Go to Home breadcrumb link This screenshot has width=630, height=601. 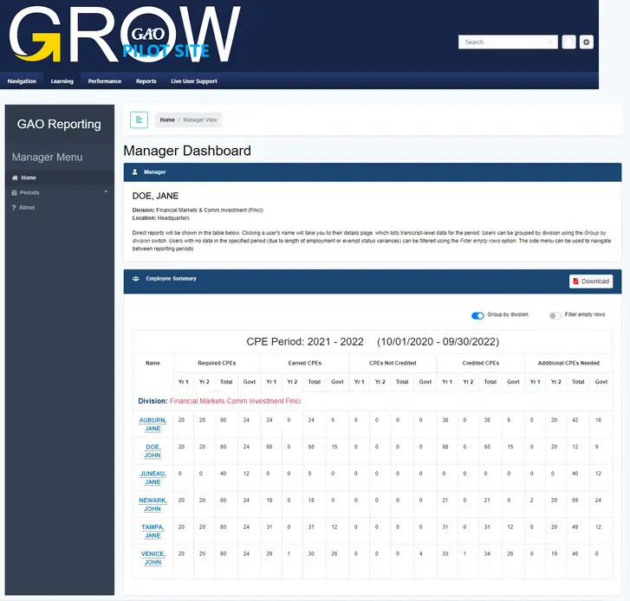(x=167, y=120)
